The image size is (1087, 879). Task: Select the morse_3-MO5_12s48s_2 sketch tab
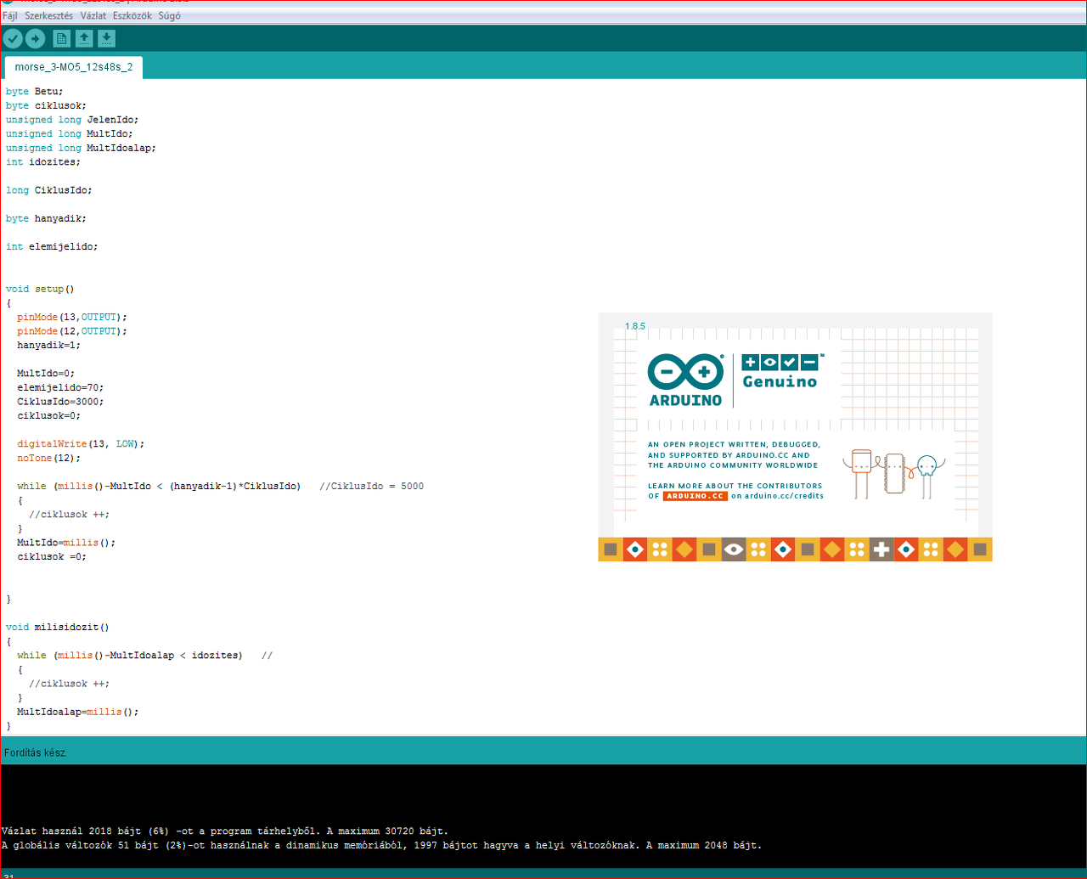74,67
